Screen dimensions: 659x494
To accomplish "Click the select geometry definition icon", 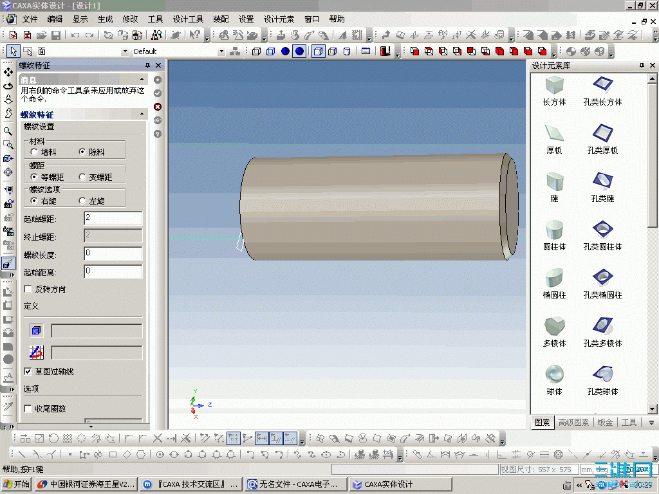I will click(36, 331).
